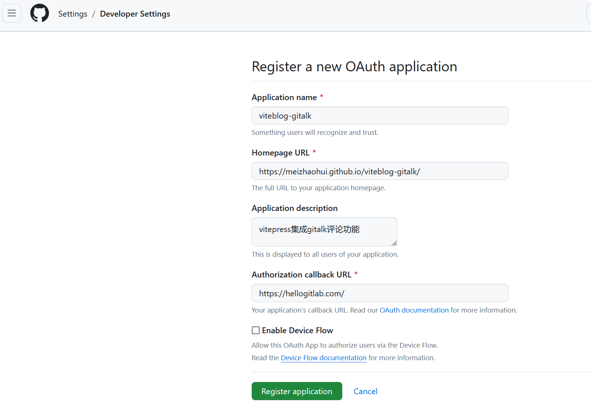Click the GitHub logo icon
This screenshot has width=591, height=406.
click(x=40, y=13)
